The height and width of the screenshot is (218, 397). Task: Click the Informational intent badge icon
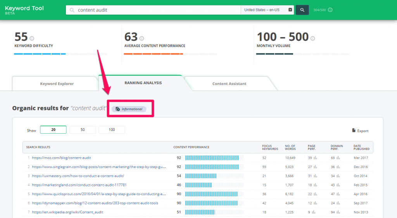click(117, 109)
